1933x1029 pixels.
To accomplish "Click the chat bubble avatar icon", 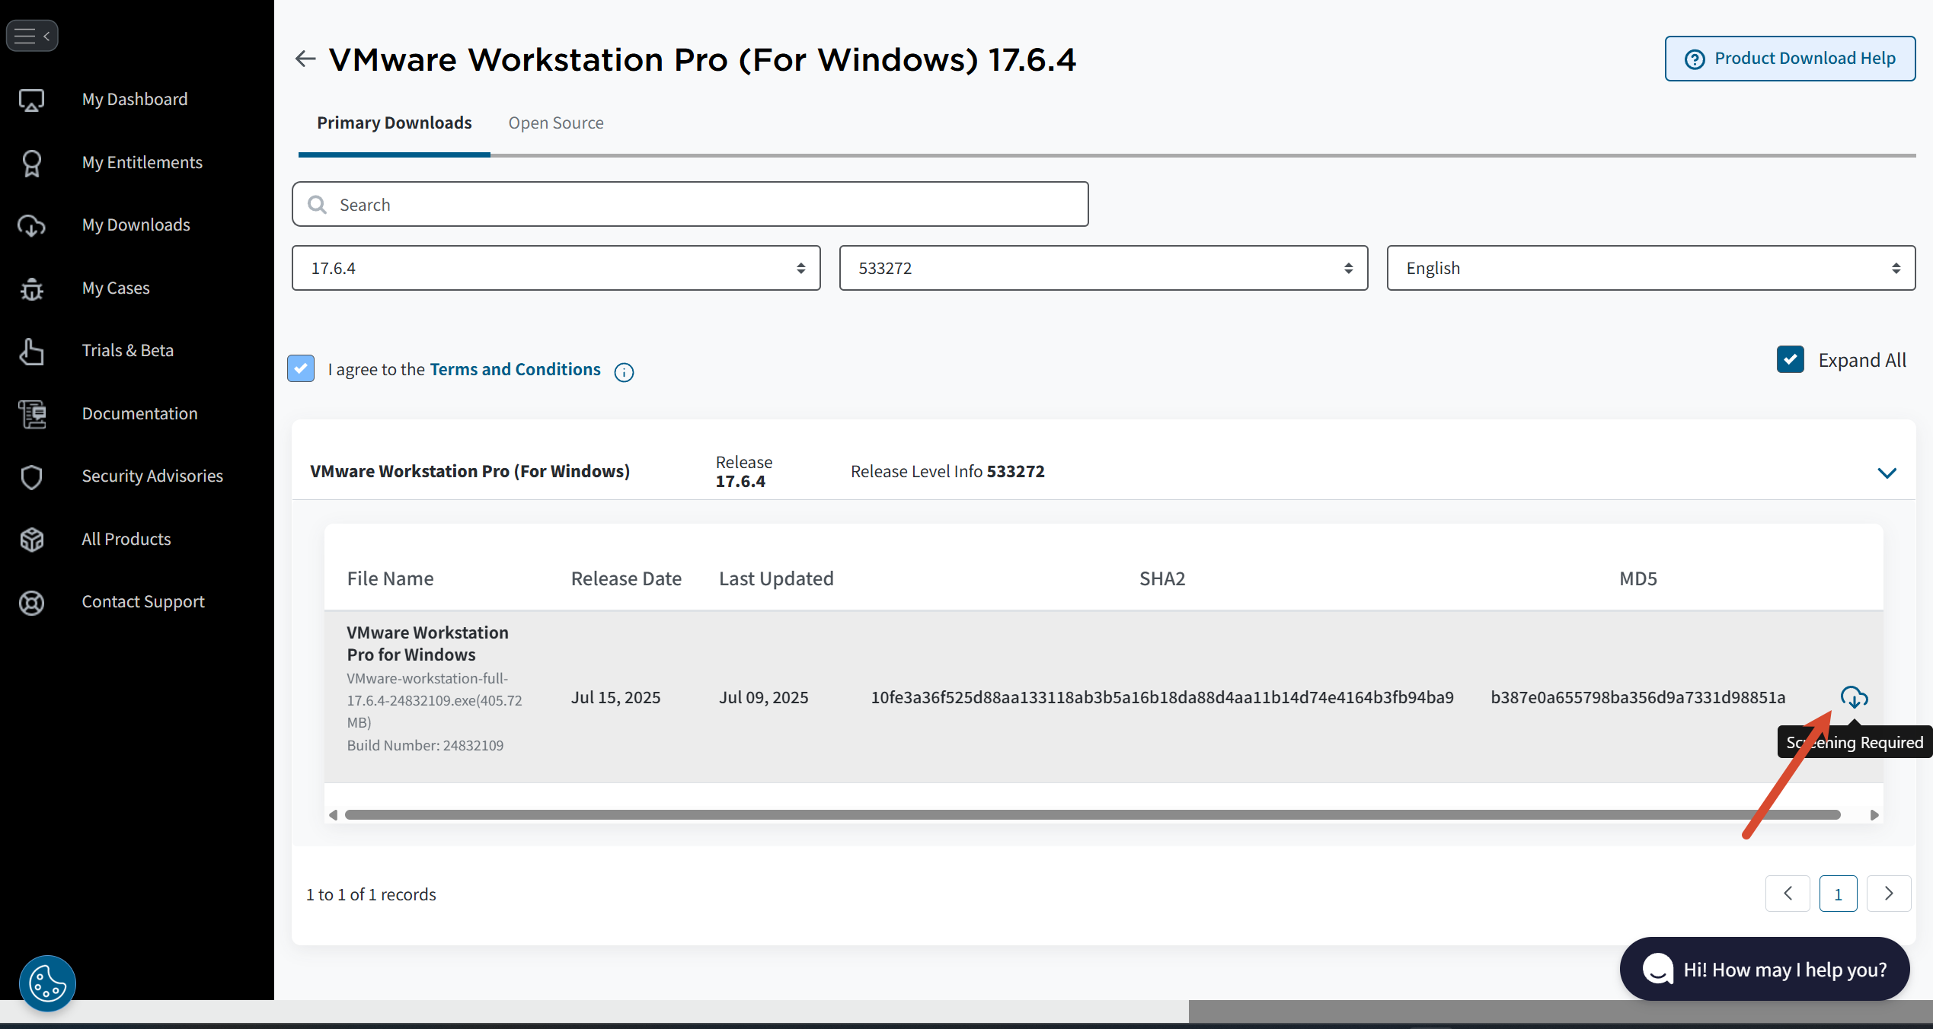I will 1657,969.
